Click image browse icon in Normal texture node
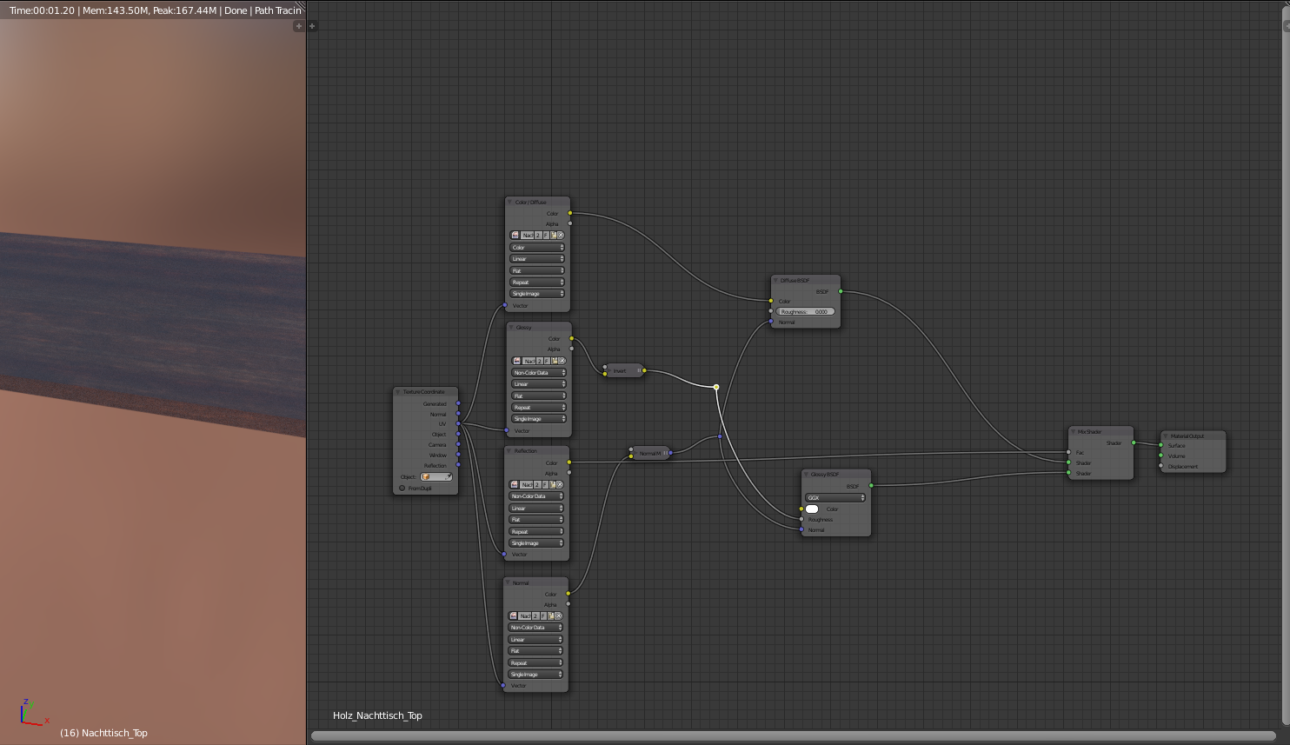 (x=514, y=615)
